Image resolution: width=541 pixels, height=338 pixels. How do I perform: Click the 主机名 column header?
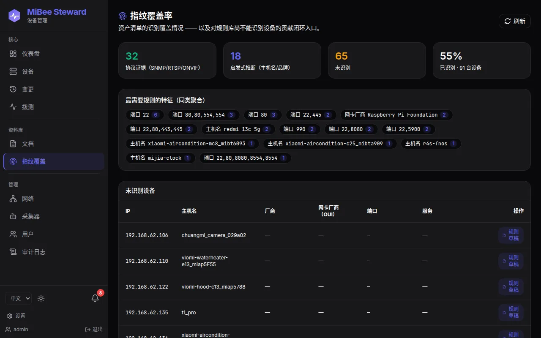(189, 211)
